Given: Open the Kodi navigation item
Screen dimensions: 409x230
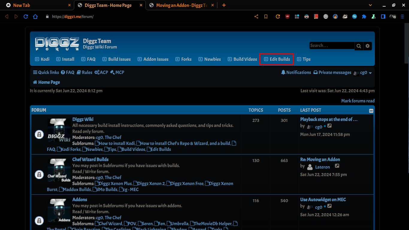Looking at the screenshot, I should click(42, 59).
